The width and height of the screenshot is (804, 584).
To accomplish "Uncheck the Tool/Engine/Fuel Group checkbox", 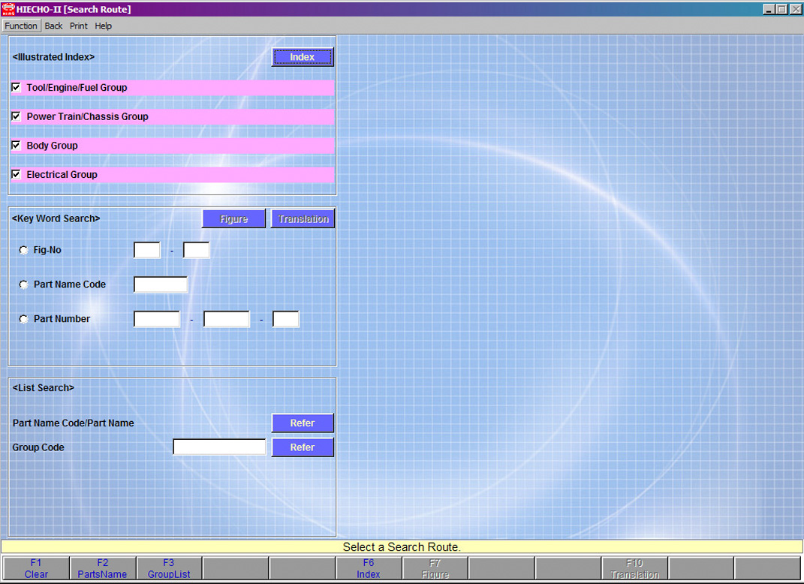I will click(16, 88).
